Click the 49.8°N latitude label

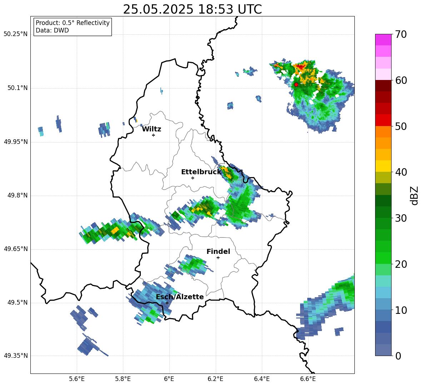(x=18, y=195)
